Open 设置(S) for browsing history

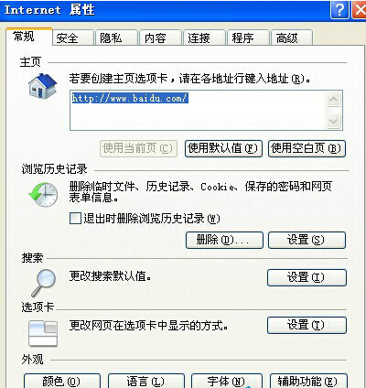307,240
